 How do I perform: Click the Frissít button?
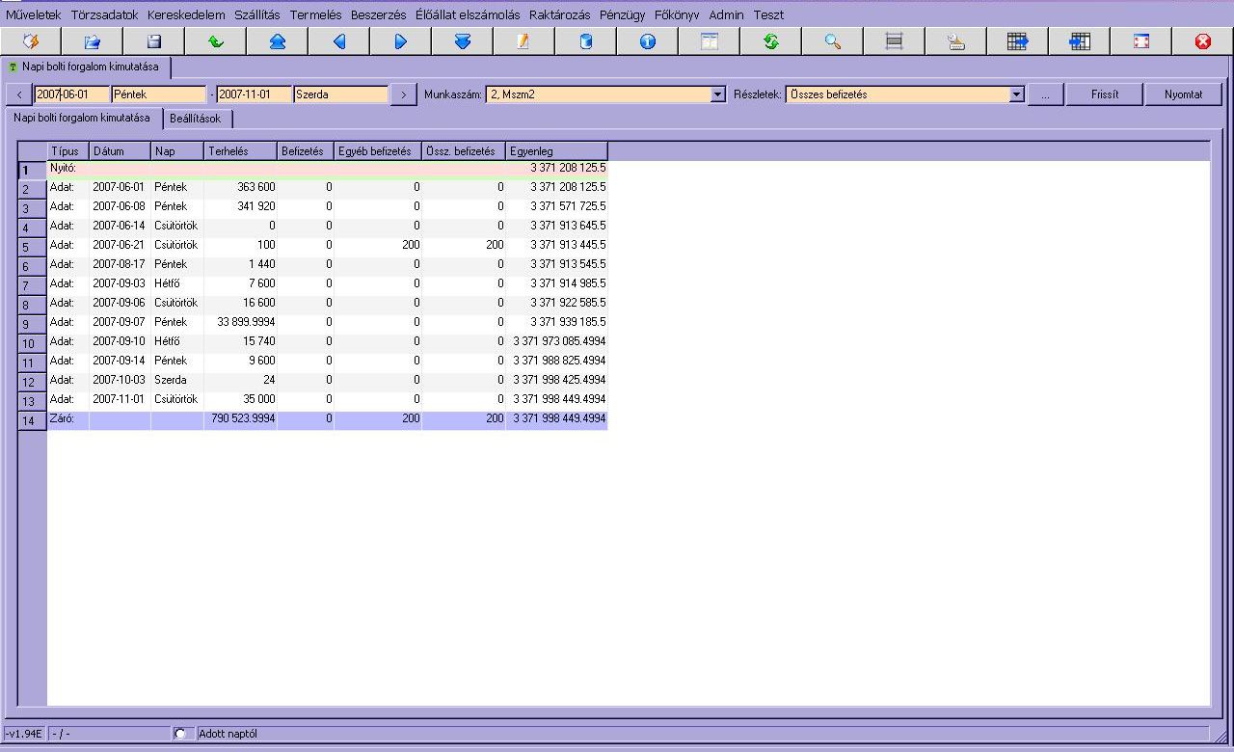[1104, 94]
